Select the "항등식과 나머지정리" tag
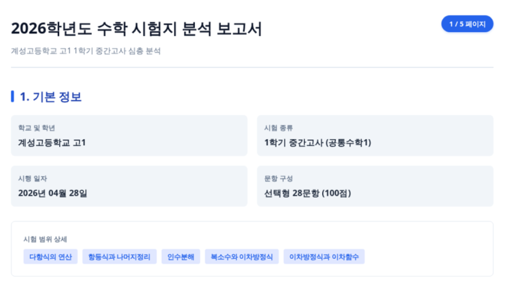Image resolution: width=505 pixels, height=286 pixels. pyautogui.click(x=119, y=257)
